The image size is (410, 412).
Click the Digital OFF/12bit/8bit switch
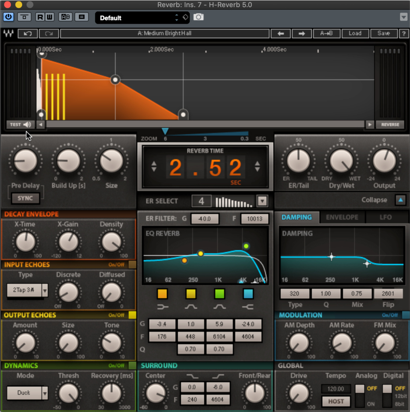pyautogui.click(x=387, y=395)
